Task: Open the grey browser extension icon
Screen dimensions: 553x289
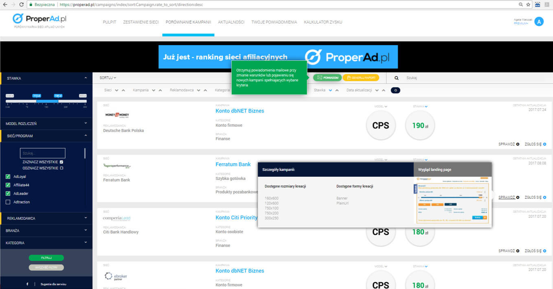Action: click(x=547, y=4)
